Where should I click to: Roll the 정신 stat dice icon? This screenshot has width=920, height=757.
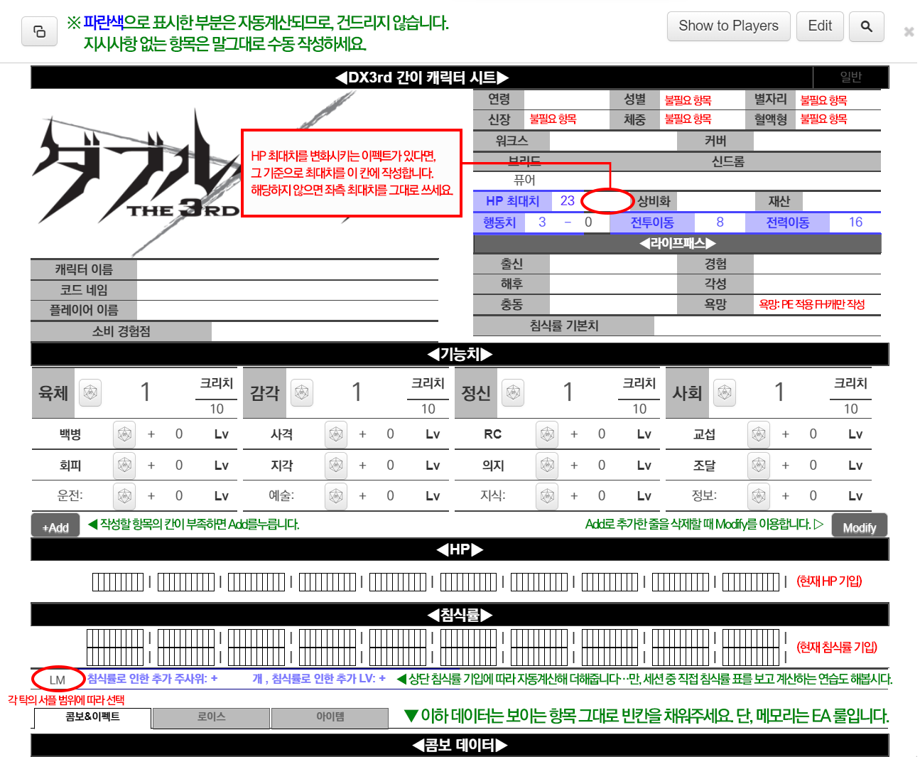tap(513, 392)
